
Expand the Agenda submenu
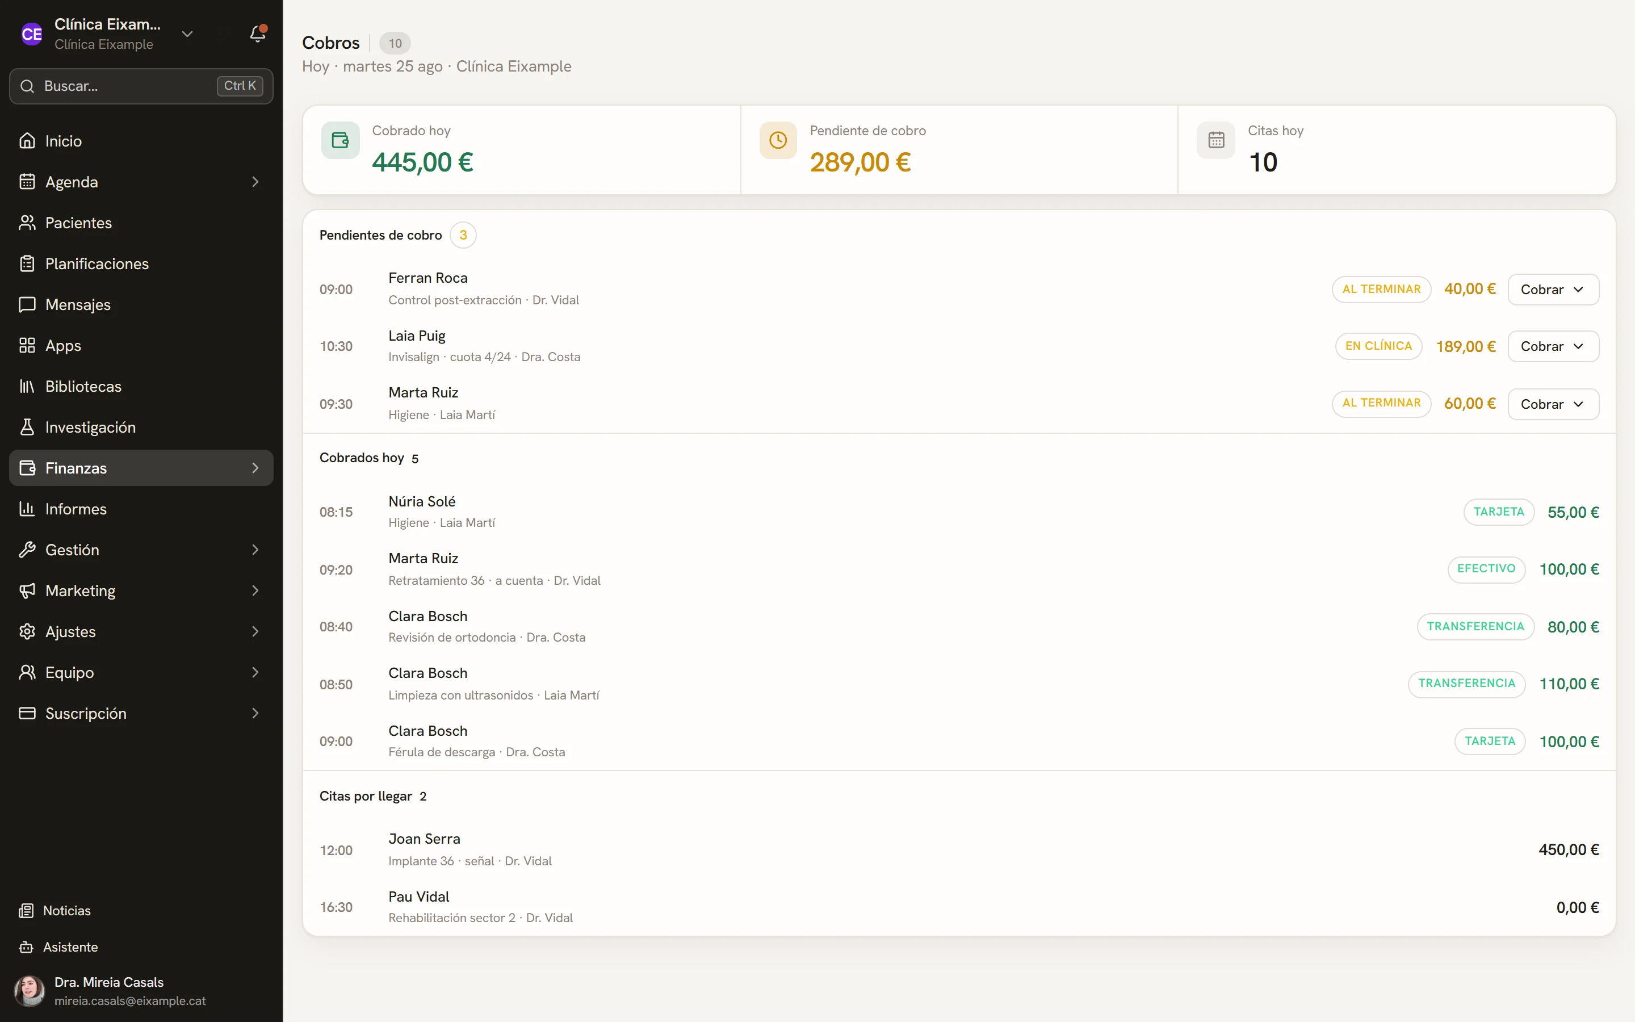pyautogui.click(x=255, y=182)
